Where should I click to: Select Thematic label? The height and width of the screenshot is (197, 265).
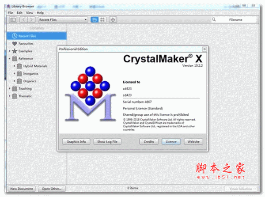tap(25, 96)
